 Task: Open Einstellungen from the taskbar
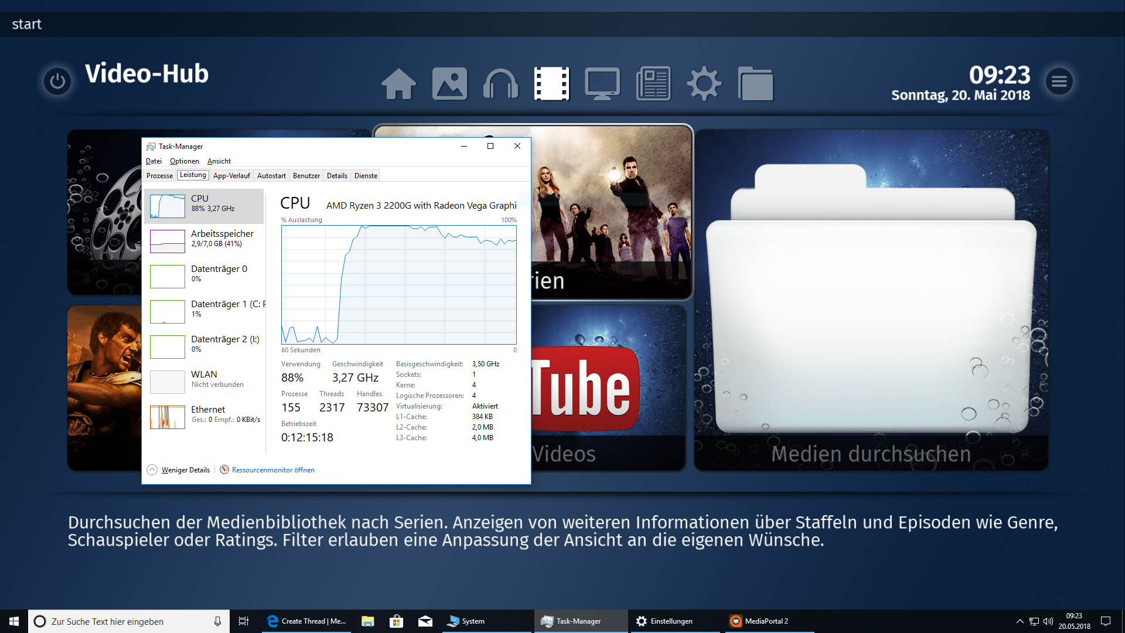(671, 621)
